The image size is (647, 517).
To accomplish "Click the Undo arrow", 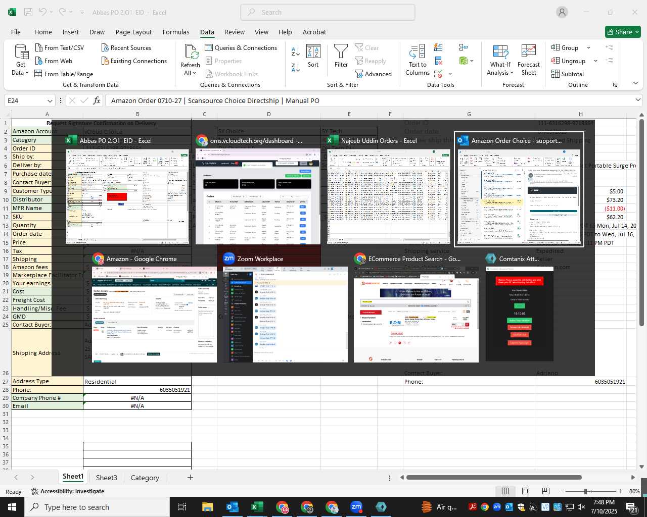I will point(43,12).
